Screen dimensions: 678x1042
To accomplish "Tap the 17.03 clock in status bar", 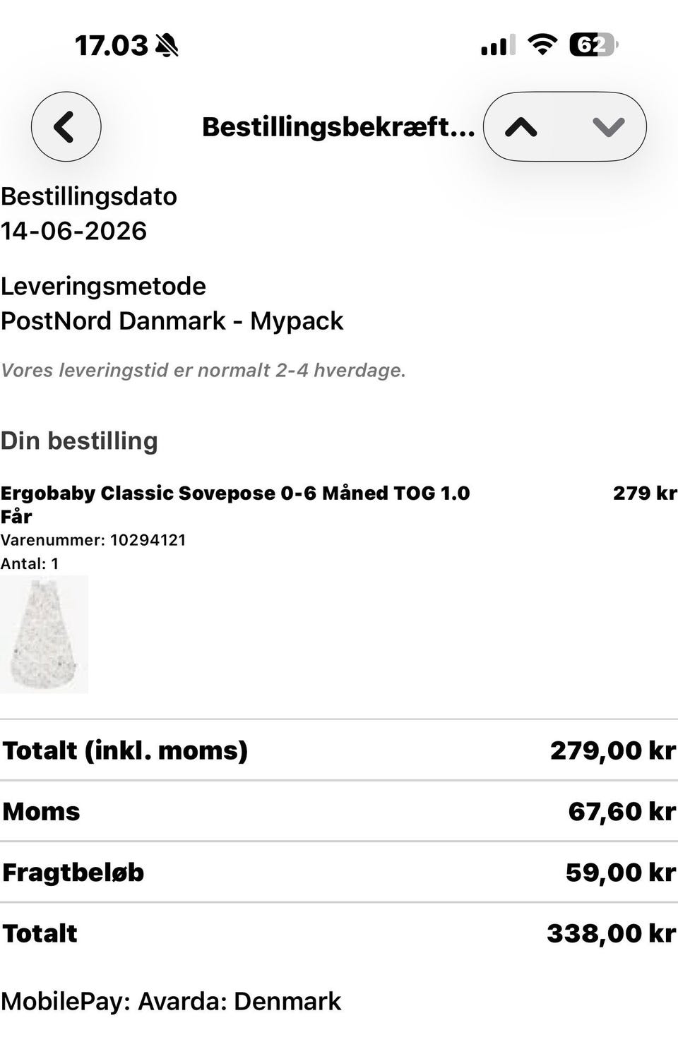I will [111, 46].
